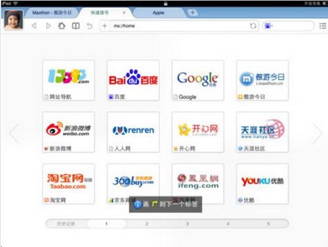
Task: Open the 天涯社区 tile
Action: [262, 132]
